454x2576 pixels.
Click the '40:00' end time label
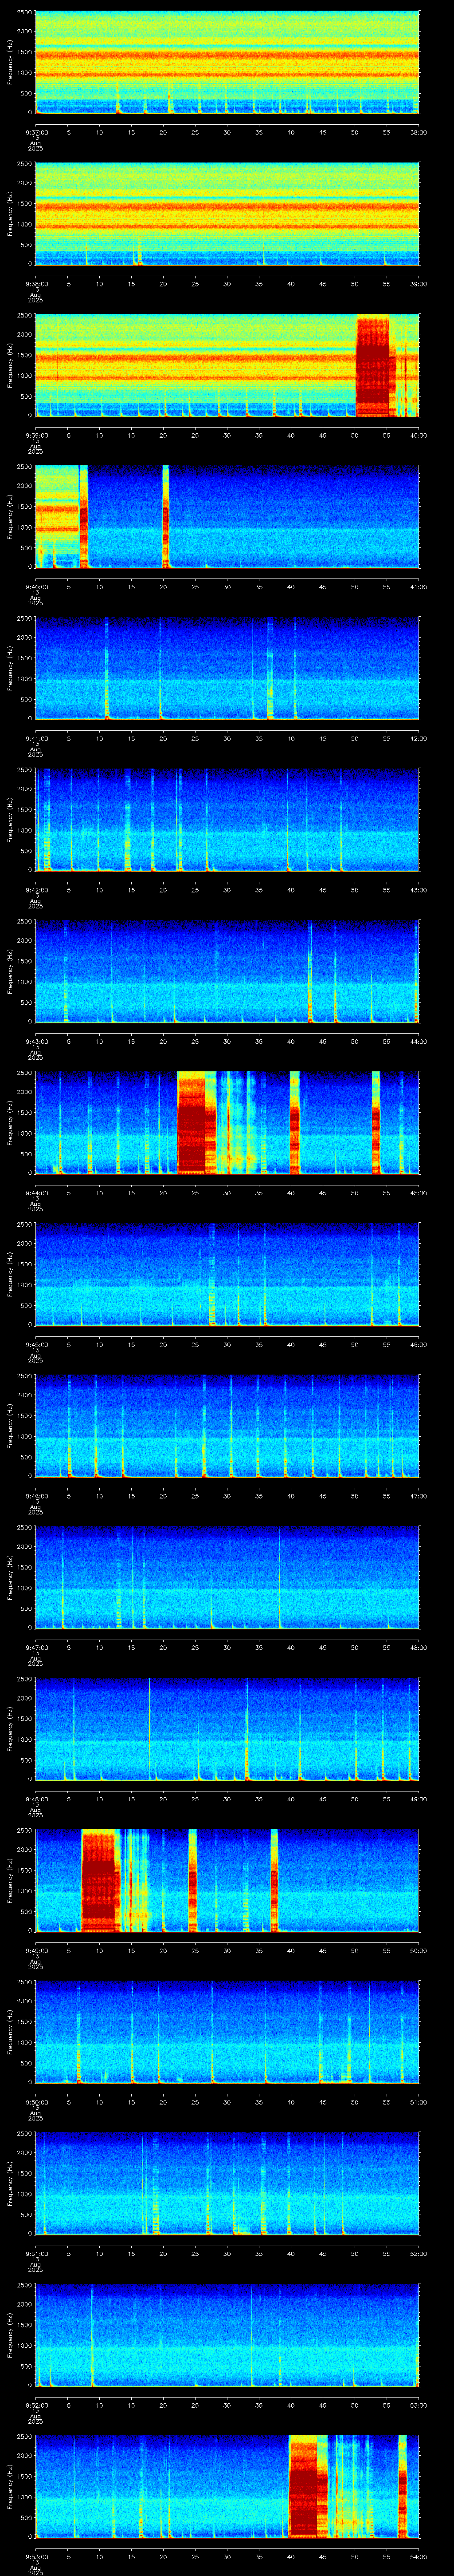(x=419, y=435)
